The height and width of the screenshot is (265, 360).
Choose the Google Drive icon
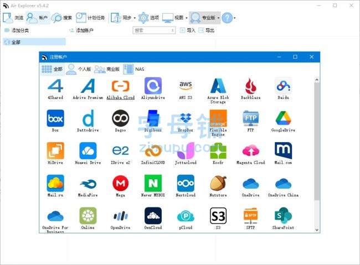[x=283, y=118]
